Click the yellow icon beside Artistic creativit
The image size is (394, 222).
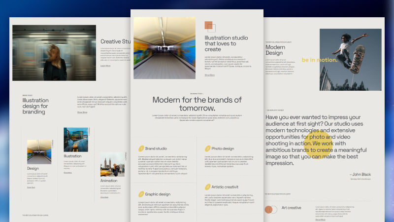207,187
